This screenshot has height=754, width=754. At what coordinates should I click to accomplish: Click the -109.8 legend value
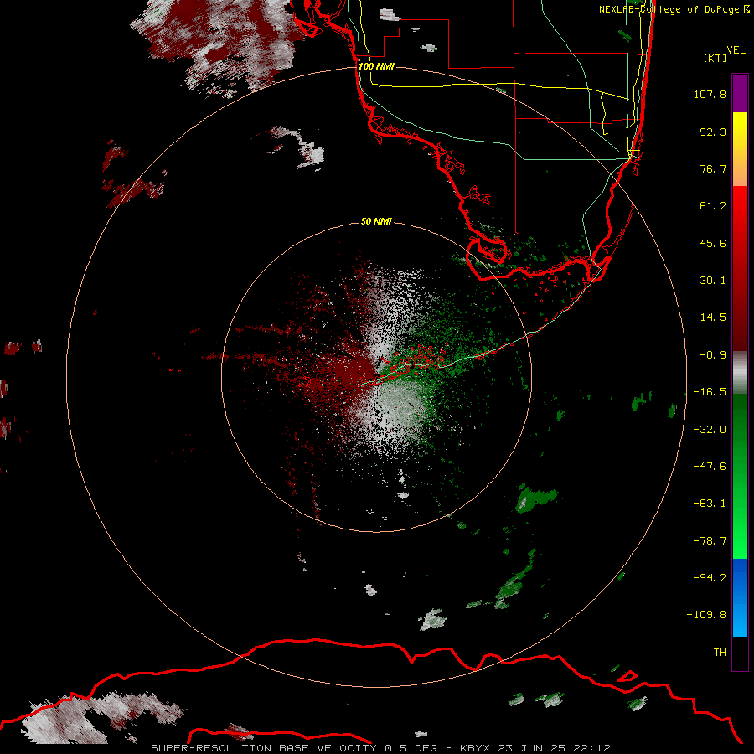(x=707, y=615)
